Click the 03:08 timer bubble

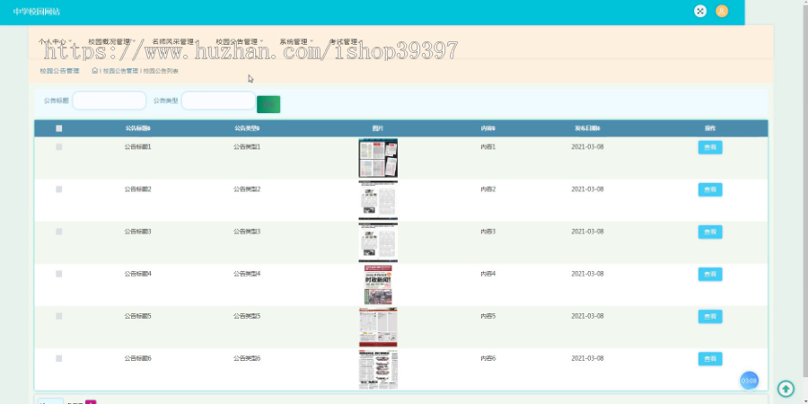coord(749,381)
